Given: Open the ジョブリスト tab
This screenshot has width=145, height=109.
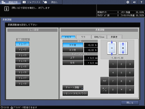Looking at the screenshot, I should (31, 2).
